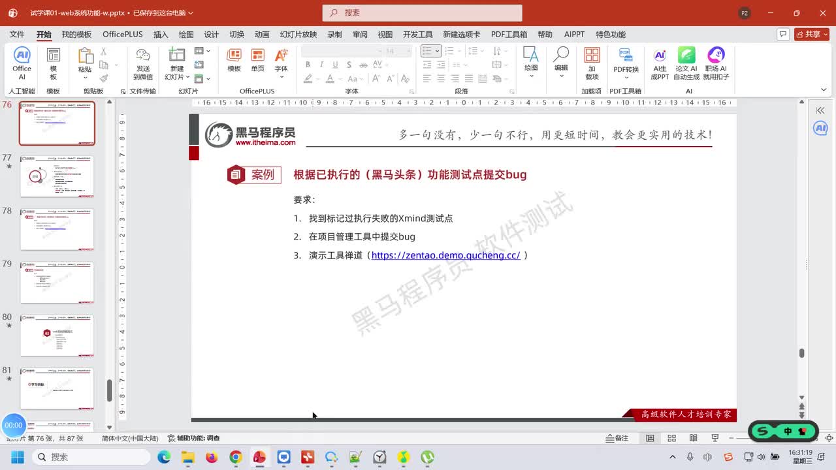Click the cut scissors icon
The image size is (836, 470).
pos(103,52)
